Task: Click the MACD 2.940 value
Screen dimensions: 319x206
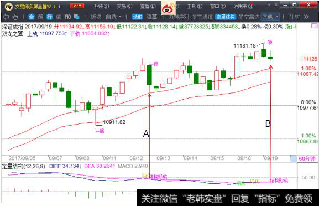Action: 133,166
